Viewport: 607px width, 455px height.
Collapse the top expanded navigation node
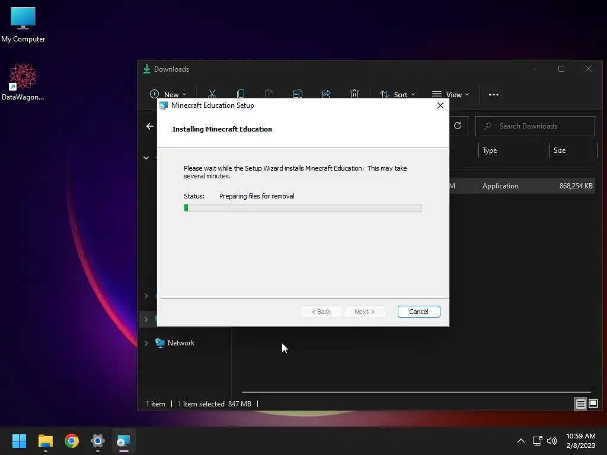point(146,158)
